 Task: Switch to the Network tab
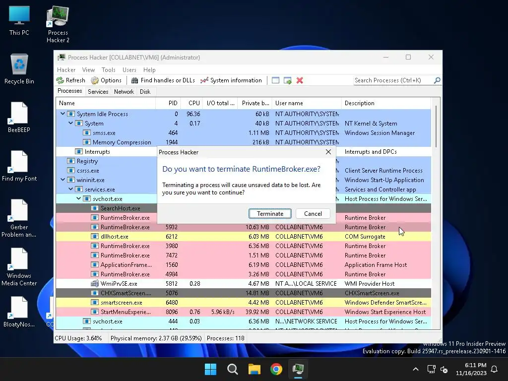point(124,92)
